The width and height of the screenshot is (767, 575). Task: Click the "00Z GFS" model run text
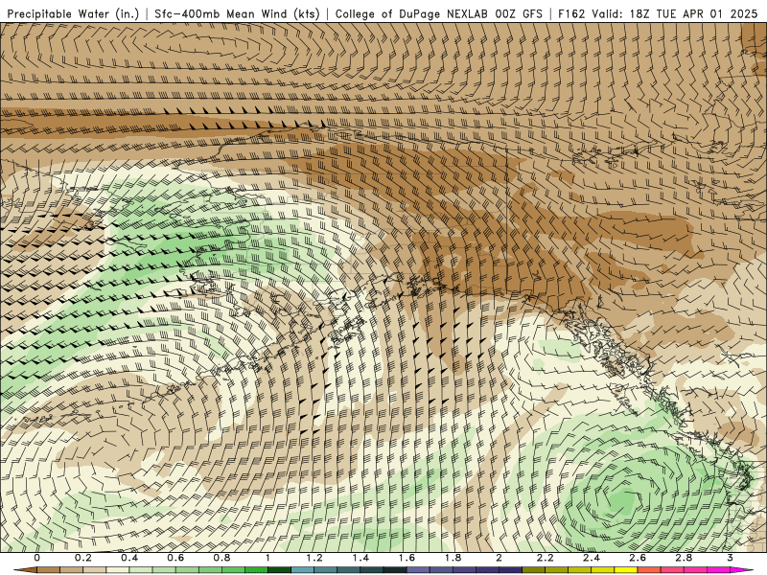point(519,13)
